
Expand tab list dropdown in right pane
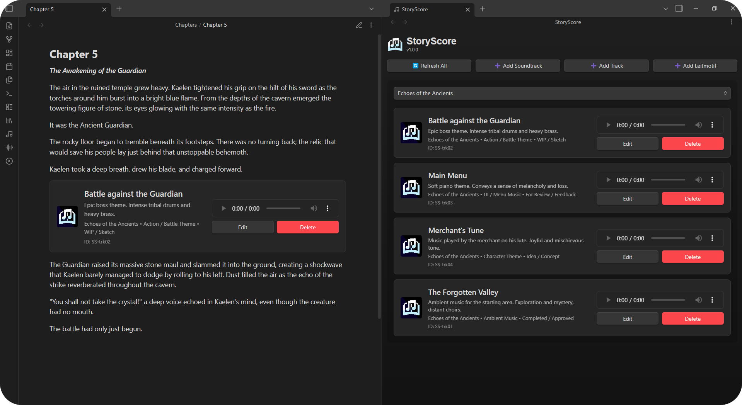click(665, 9)
